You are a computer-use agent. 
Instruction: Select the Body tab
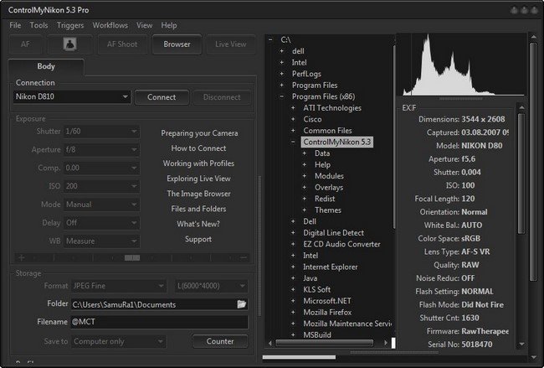click(x=46, y=66)
